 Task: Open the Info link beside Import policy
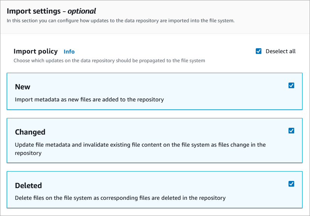69,52
